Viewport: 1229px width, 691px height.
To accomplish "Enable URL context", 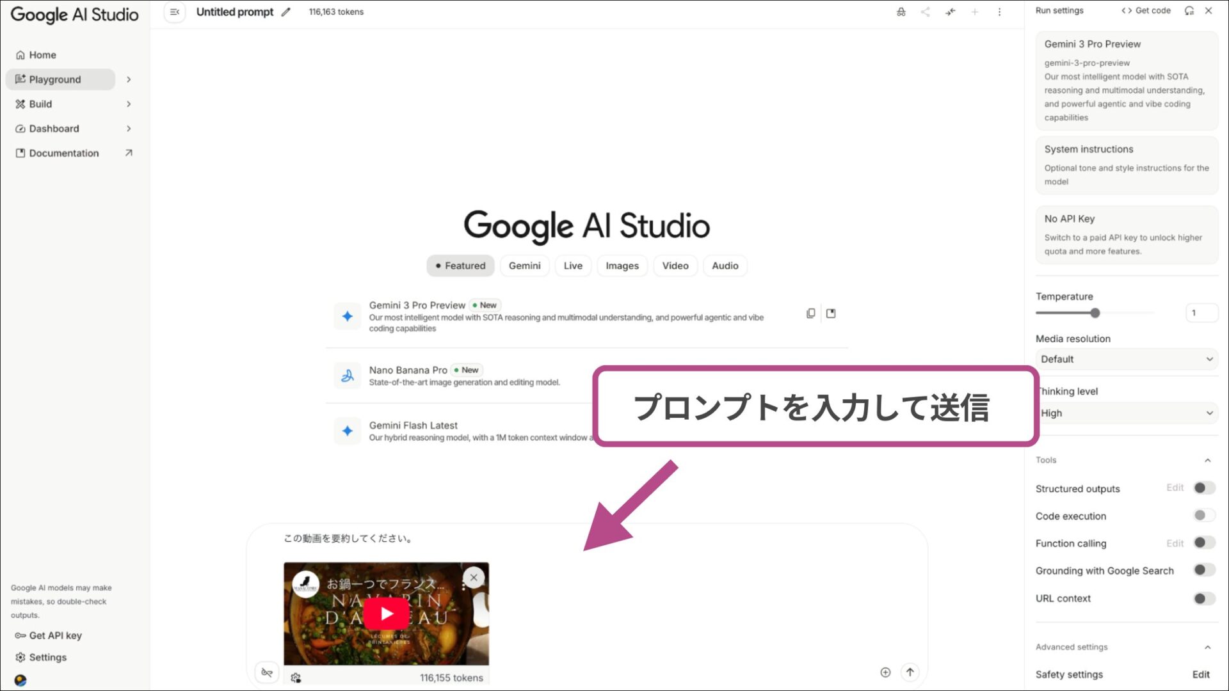I will pyautogui.click(x=1203, y=598).
